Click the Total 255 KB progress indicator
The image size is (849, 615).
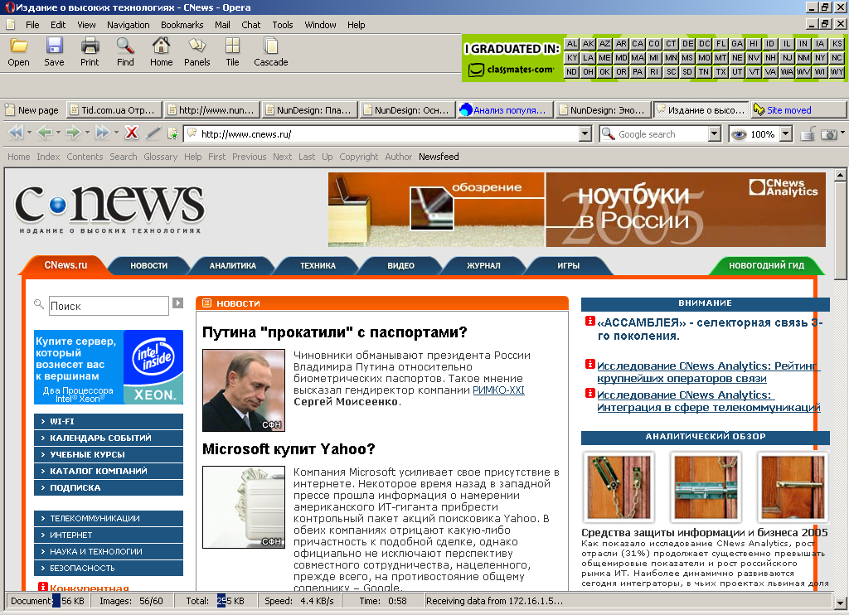(215, 601)
